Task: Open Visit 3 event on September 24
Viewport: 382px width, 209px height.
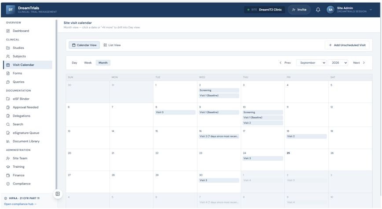Action: [263, 159]
